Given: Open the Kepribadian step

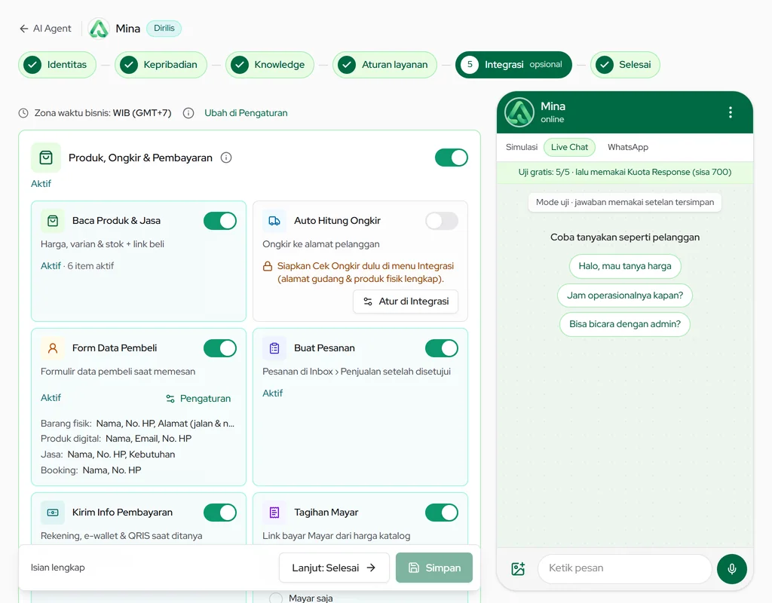Looking at the screenshot, I should (x=161, y=65).
